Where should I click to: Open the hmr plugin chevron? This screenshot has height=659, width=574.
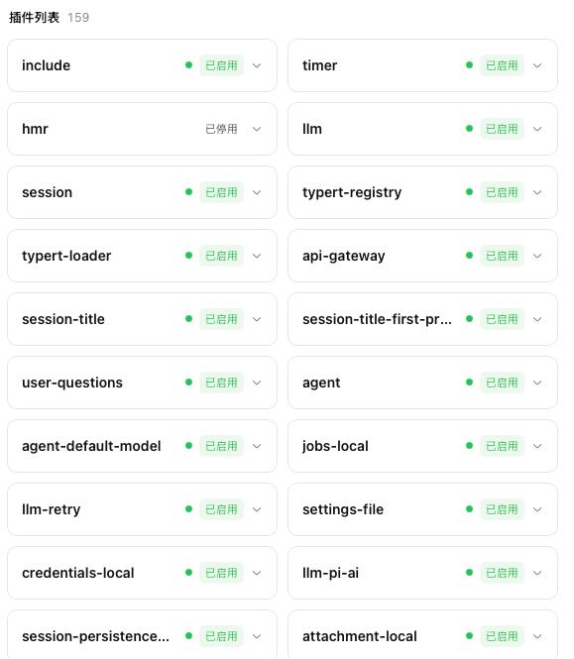point(257,129)
